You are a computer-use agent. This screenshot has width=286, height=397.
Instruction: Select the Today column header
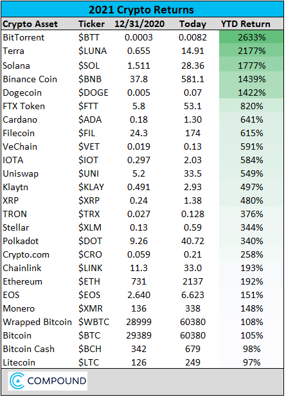tap(193, 24)
